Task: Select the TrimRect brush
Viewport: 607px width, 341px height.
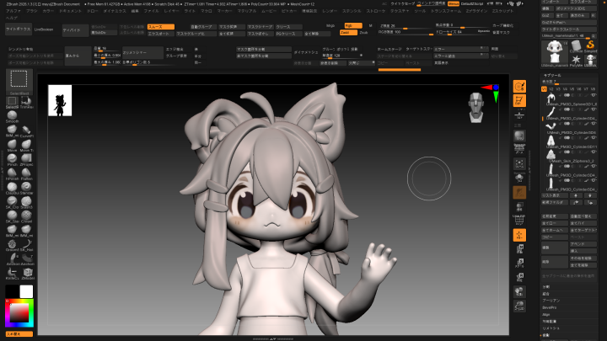Action: click(26, 102)
